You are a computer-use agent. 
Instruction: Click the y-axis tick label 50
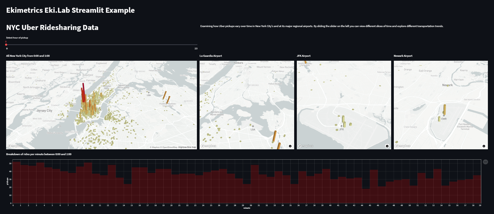[10, 164]
